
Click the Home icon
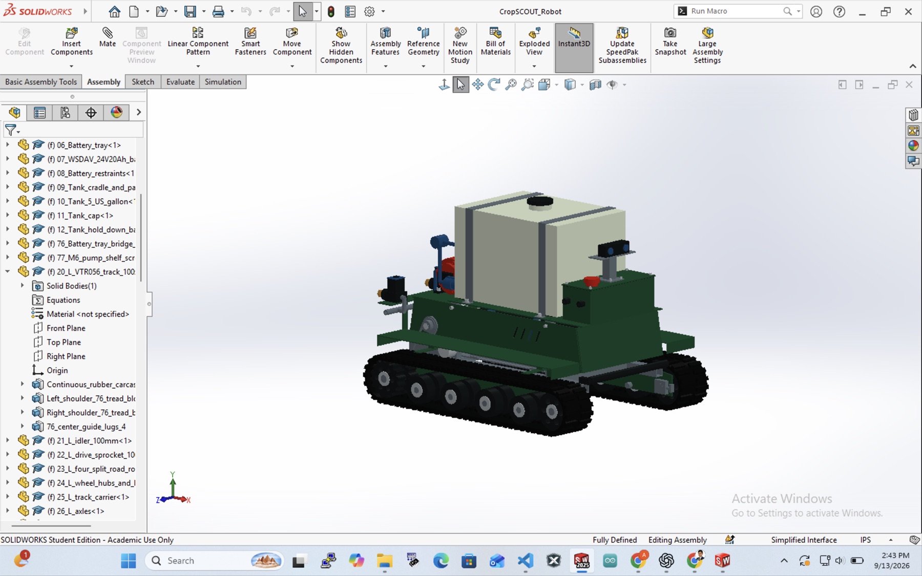click(114, 11)
